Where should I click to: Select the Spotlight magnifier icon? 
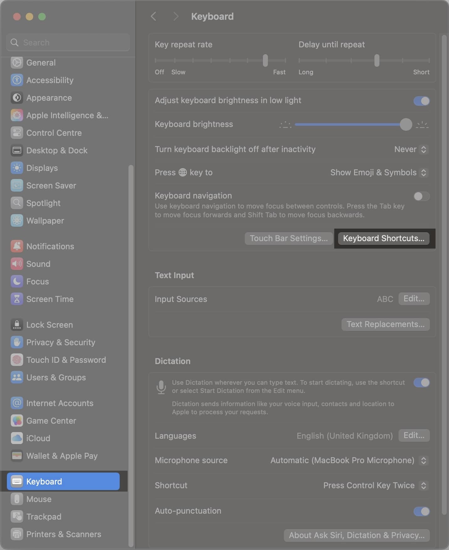pyautogui.click(x=17, y=203)
